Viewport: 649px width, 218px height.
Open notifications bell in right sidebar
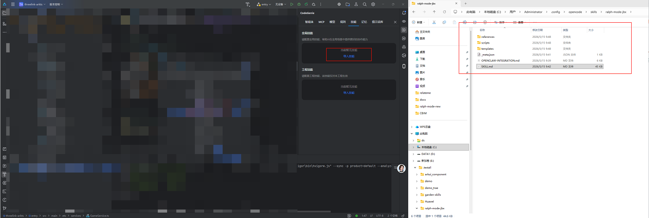click(404, 13)
